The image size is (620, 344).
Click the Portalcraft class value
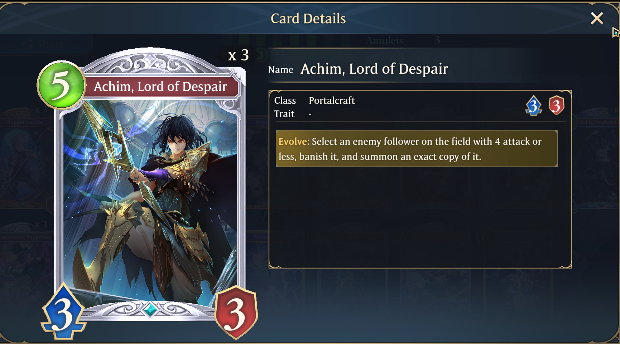tap(332, 100)
